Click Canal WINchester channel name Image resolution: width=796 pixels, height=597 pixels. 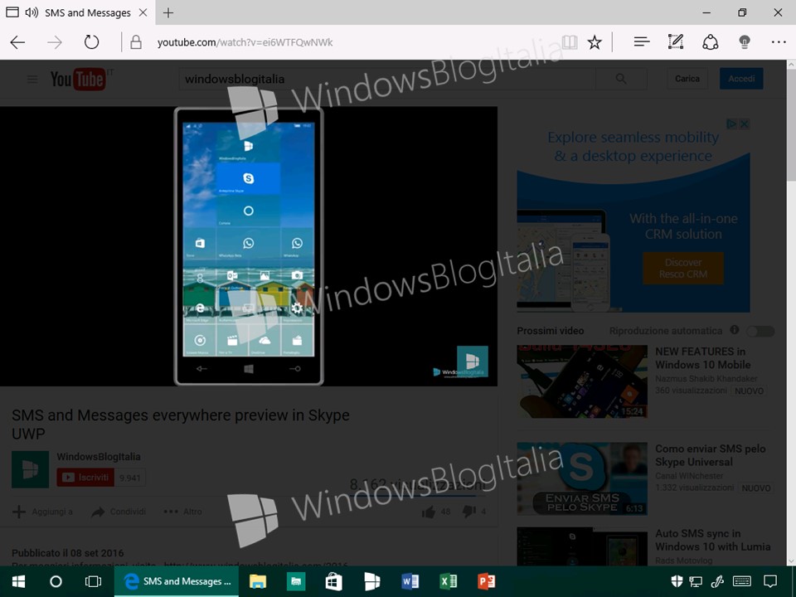coord(689,476)
